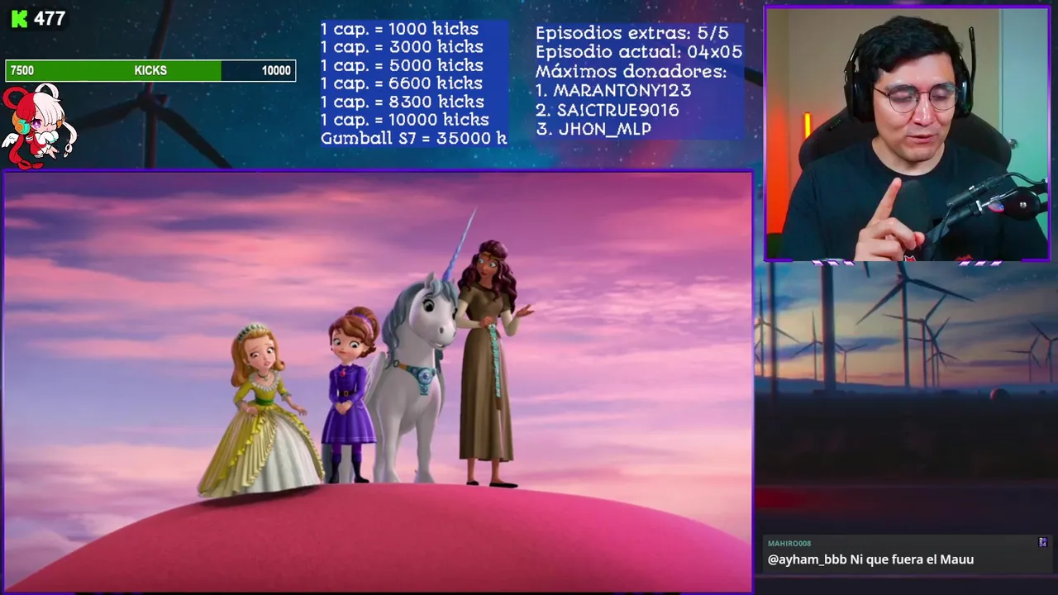Click the KICKS goal progress bar
This screenshot has width=1058, height=595.
coord(150,71)
